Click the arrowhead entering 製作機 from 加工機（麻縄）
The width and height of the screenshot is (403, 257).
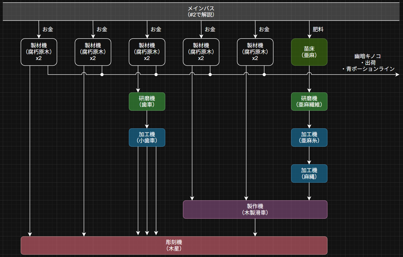pos(309,198)
